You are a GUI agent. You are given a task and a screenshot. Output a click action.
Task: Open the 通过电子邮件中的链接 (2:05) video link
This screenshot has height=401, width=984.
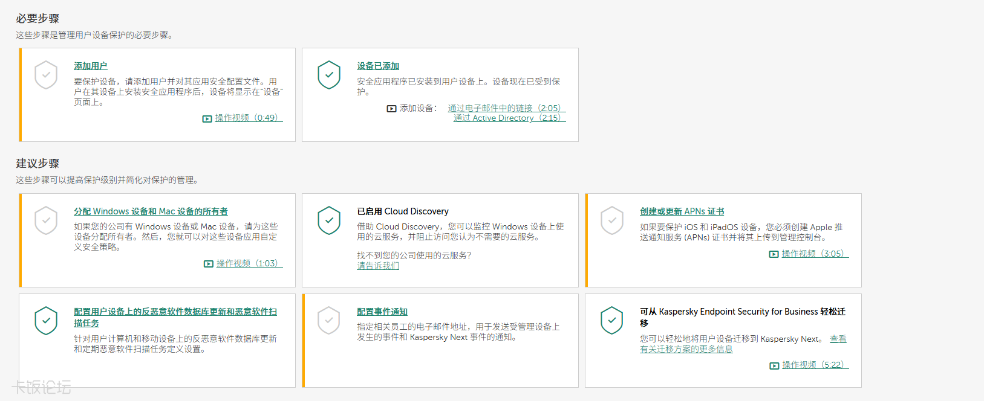(x=507, y=108)
